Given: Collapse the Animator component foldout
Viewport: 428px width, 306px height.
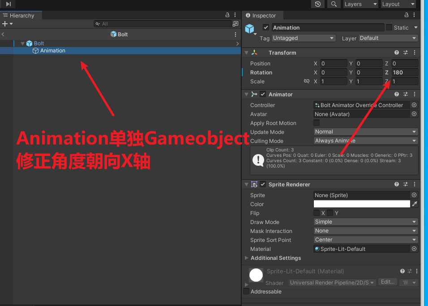Looking at the screenshot, I should pos(247,94).
